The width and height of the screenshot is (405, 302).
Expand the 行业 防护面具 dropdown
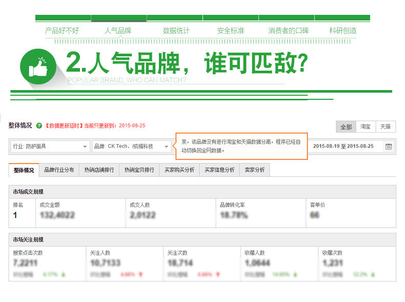50,146
